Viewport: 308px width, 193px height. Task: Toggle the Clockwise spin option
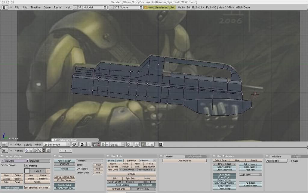pos(147,185)
